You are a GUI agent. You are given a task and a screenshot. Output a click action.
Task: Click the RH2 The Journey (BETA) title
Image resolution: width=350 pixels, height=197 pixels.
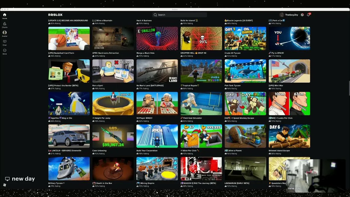198,183
